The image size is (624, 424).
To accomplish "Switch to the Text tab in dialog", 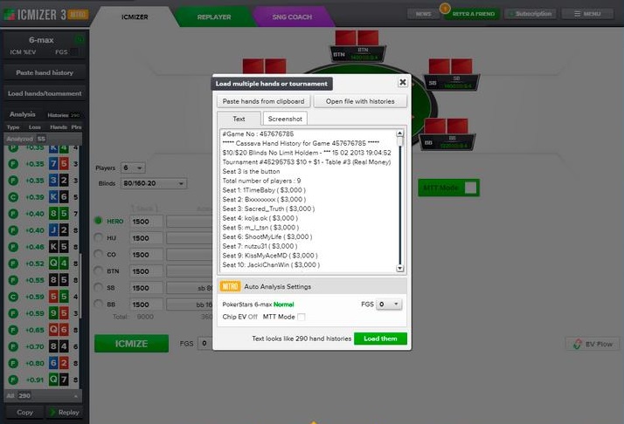I will [x=239, y=119].
